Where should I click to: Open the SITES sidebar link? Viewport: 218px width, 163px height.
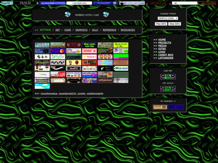pos(162,49)
